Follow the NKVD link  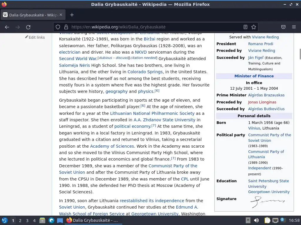pos(141,52)
